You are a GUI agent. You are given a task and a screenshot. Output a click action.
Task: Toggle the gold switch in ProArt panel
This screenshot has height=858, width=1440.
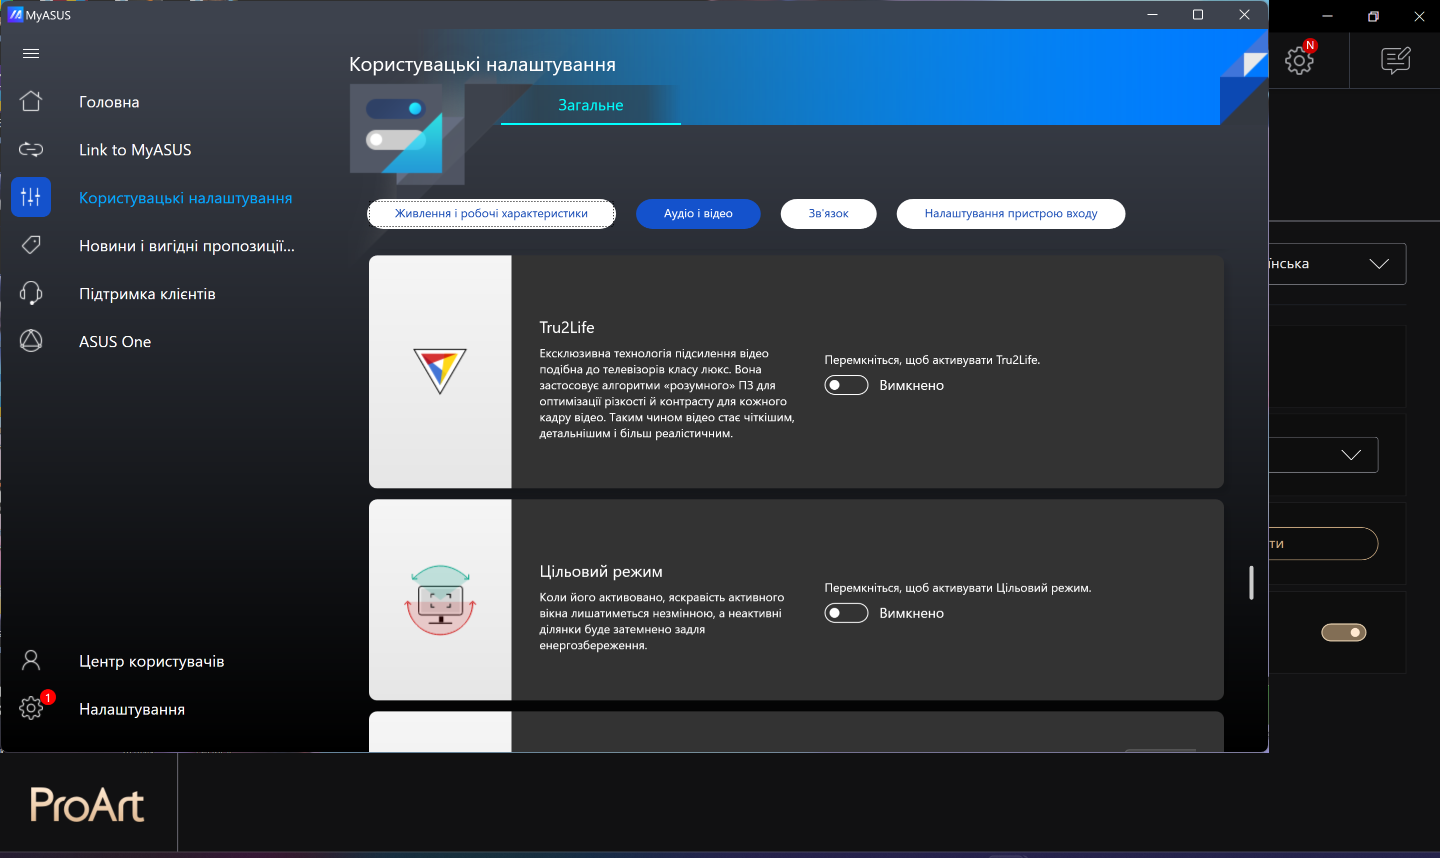click(1343, 633)
